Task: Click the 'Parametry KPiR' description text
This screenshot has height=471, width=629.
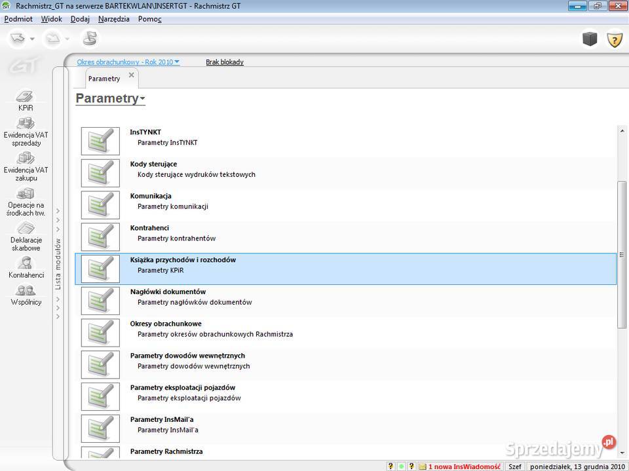Action: click(x=161, y=271)
